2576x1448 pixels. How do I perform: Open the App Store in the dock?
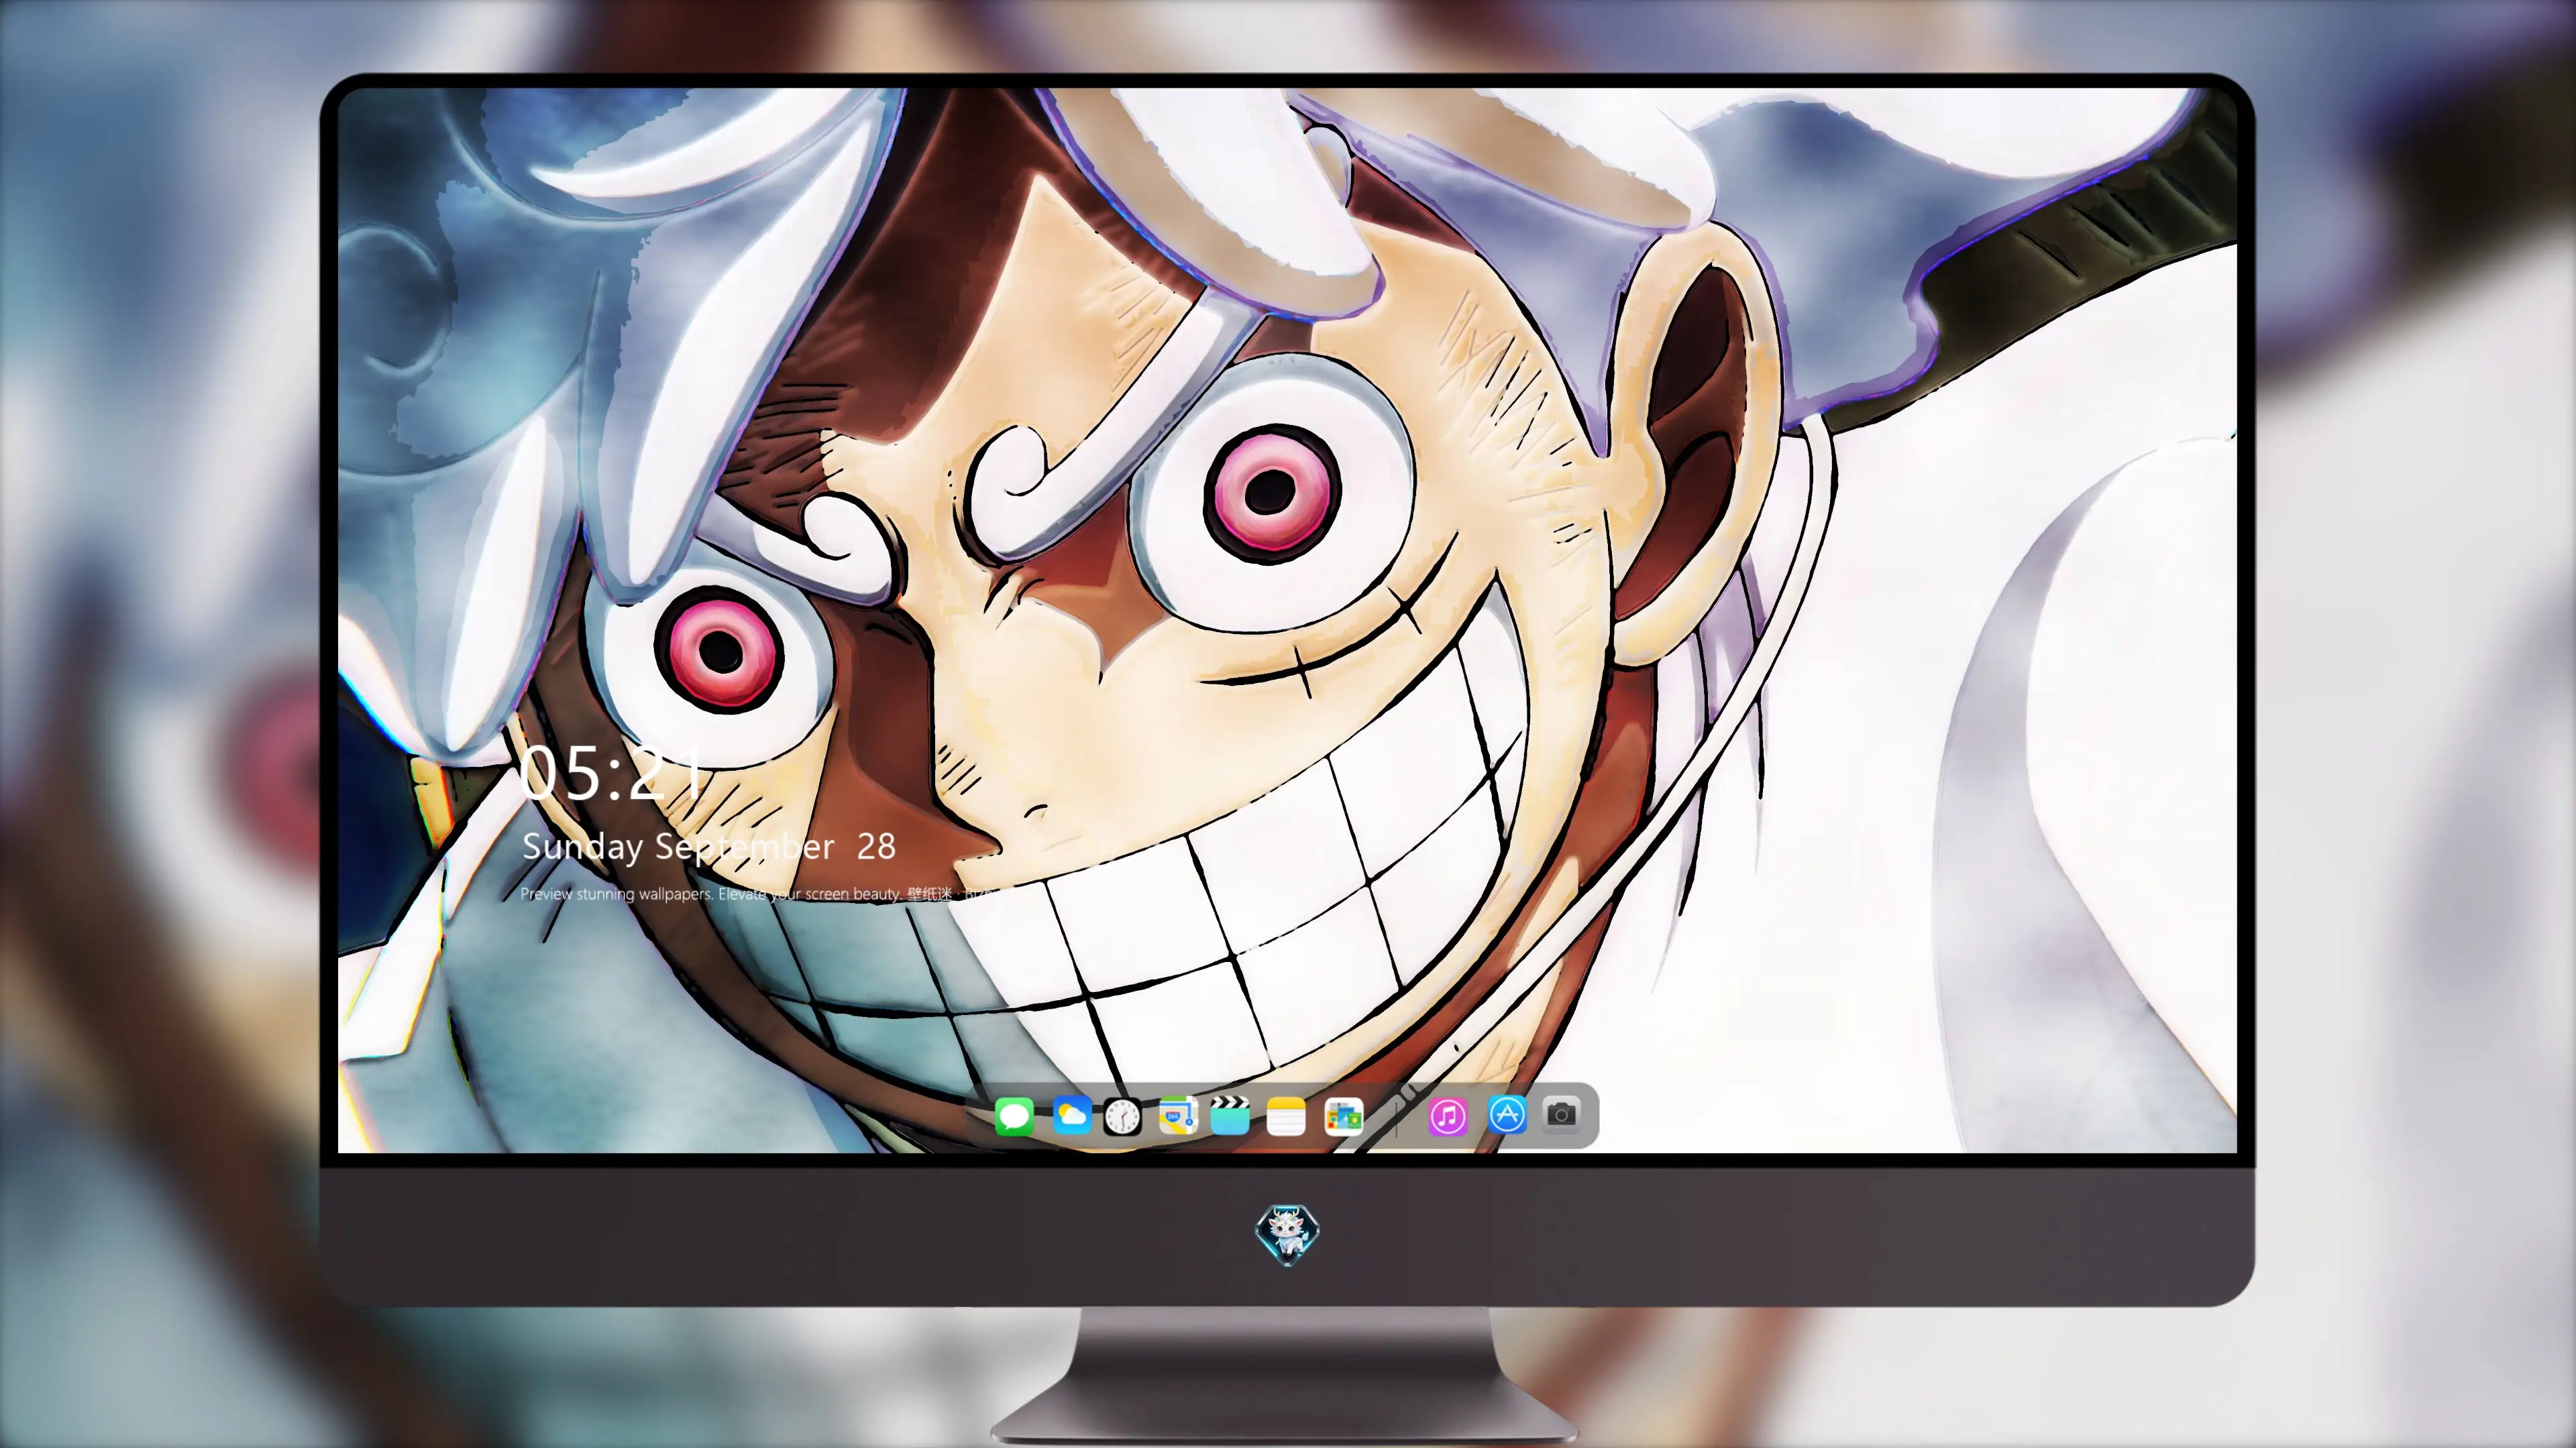[x=1507, y=1114]
